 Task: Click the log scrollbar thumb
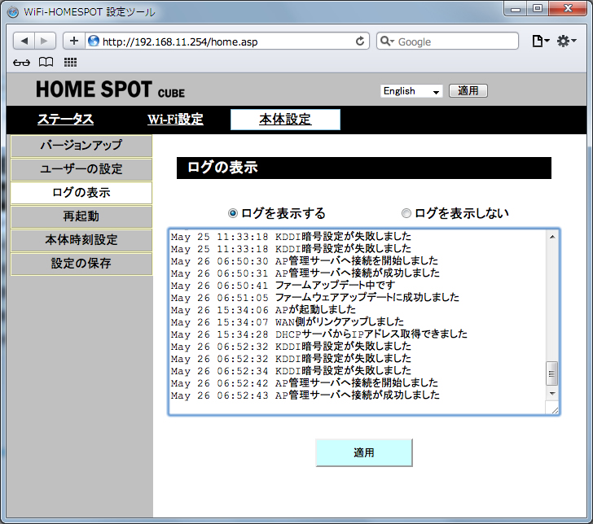[x=552, y=373]
